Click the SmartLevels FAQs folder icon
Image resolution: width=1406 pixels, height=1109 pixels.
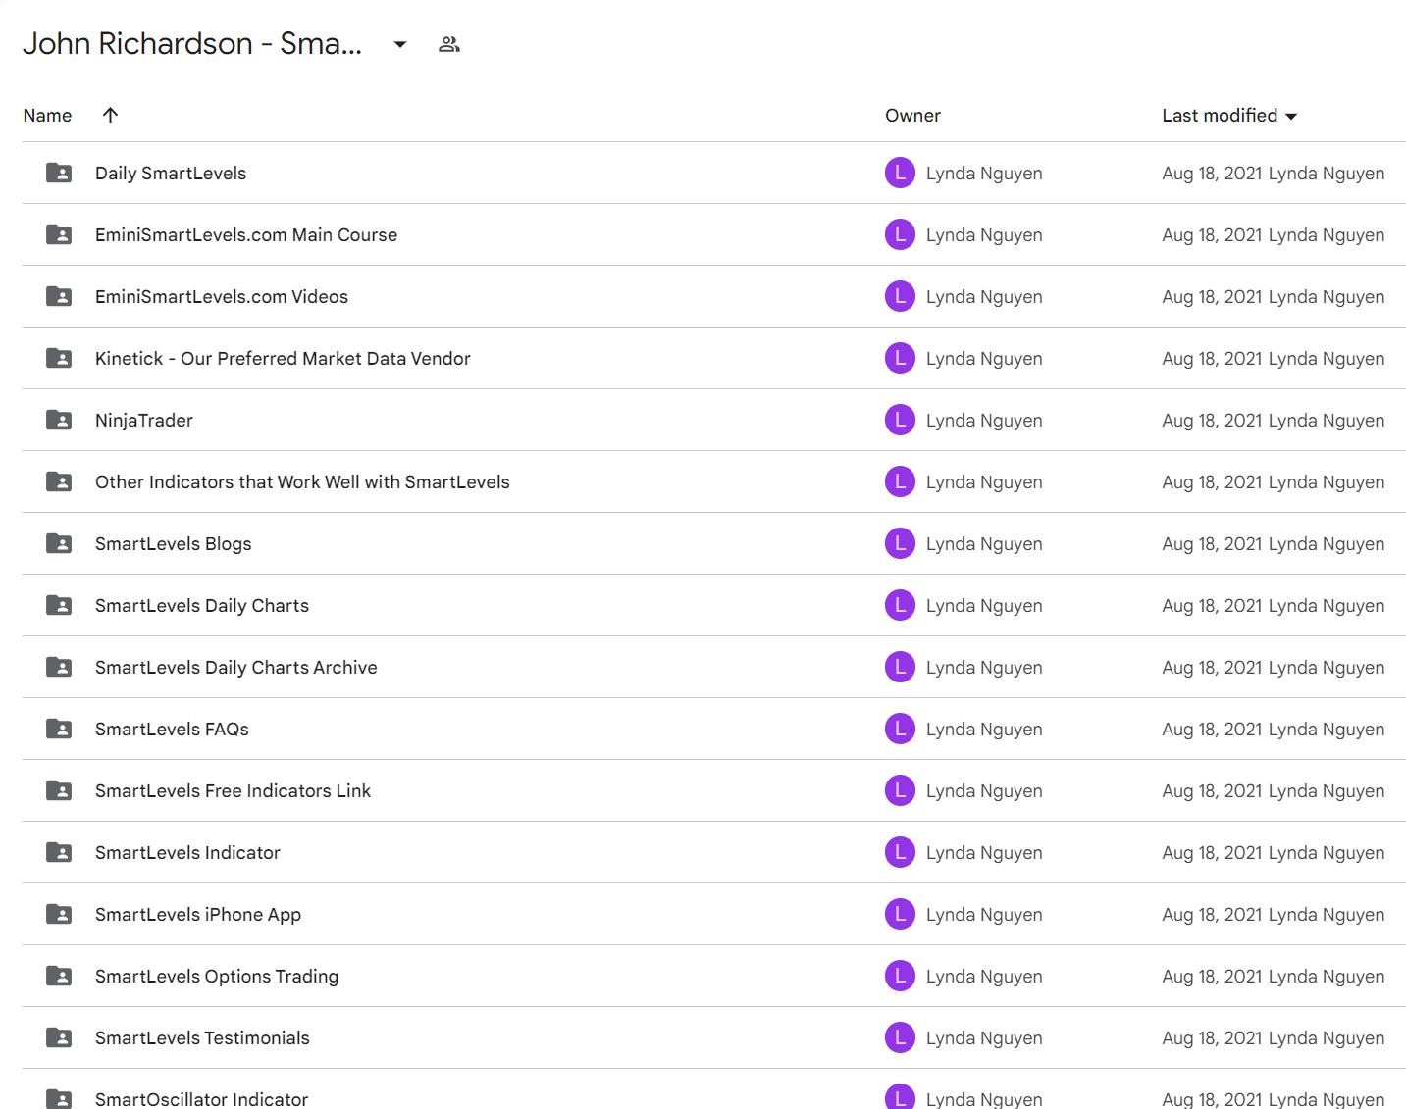59,729
